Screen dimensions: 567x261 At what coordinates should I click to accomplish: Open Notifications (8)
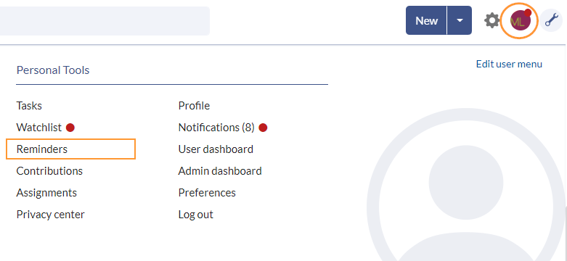(216, 128)
